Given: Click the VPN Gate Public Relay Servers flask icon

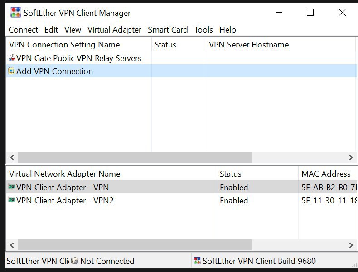Looking at the screenshot, I should pyautogui.click(x=12, y=57).
